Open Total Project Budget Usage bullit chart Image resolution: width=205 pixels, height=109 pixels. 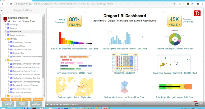(x=175, y=87)
